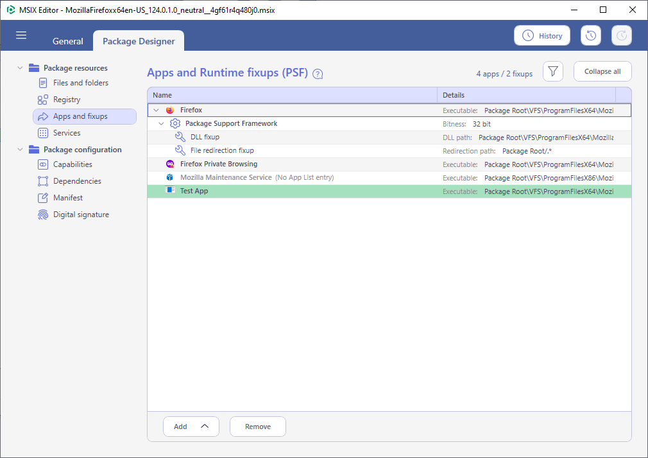Switch to the General tab
The width and height of the screenshot is (648, 458).
(x=68, y=41)
